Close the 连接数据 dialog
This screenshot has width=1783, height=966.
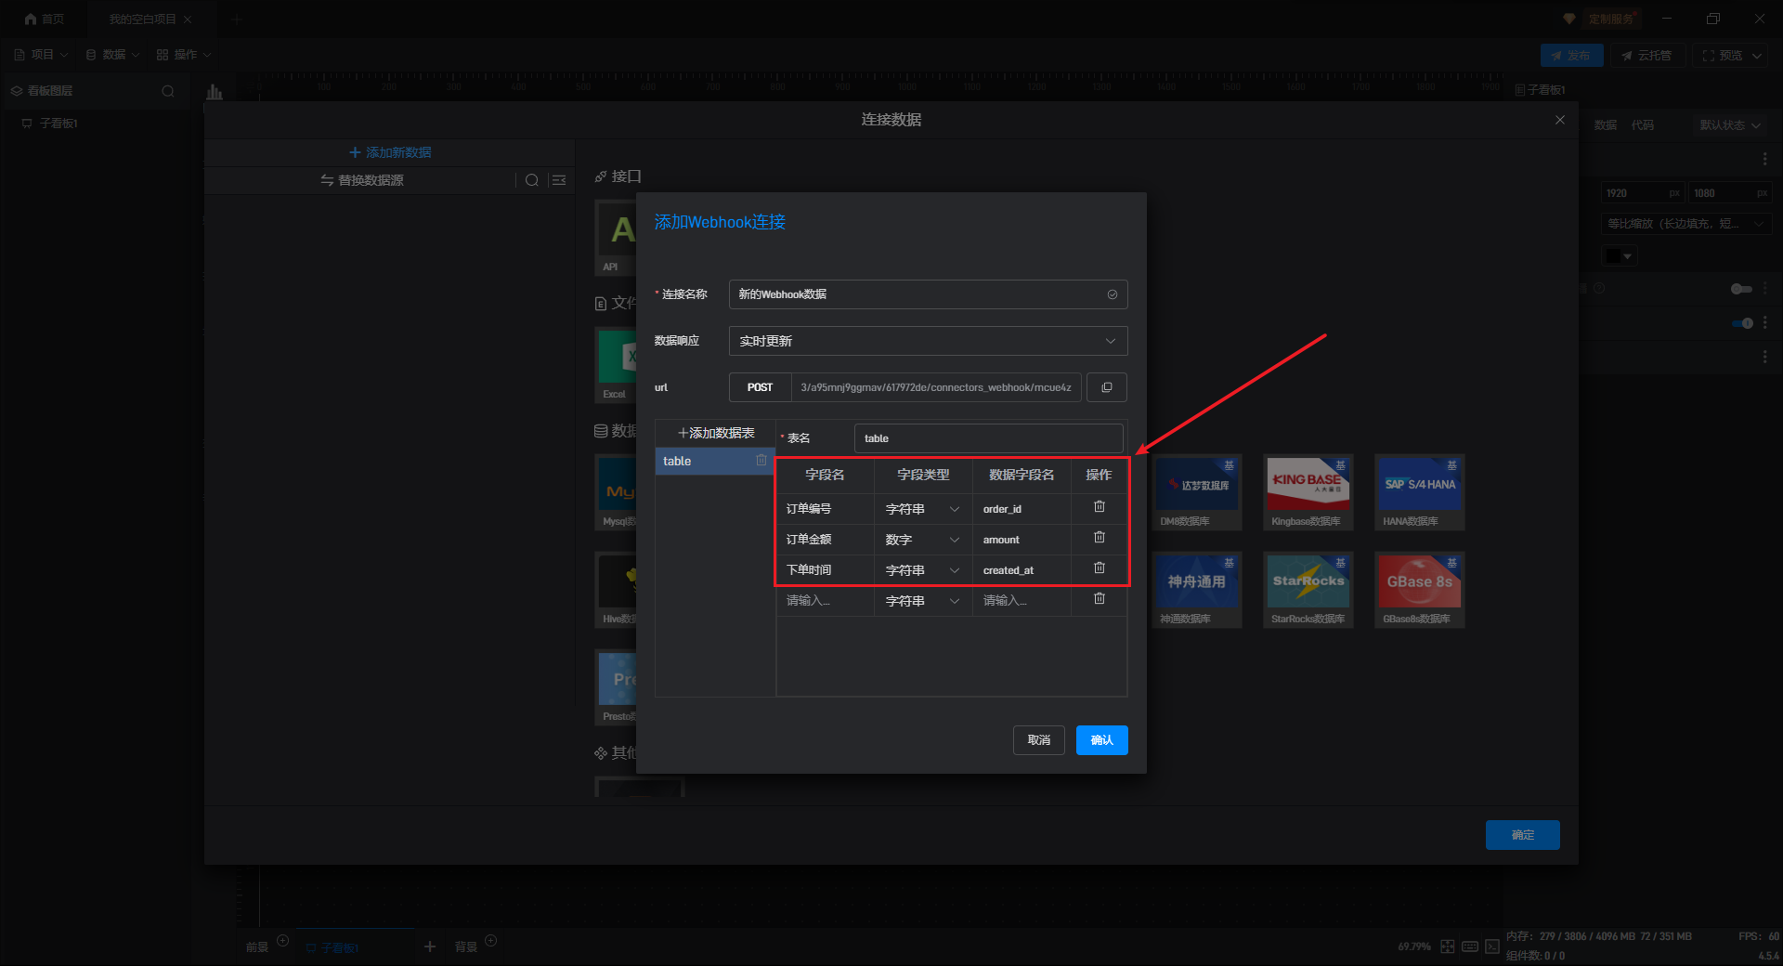pyautogui.click(x=1560, y=120)
